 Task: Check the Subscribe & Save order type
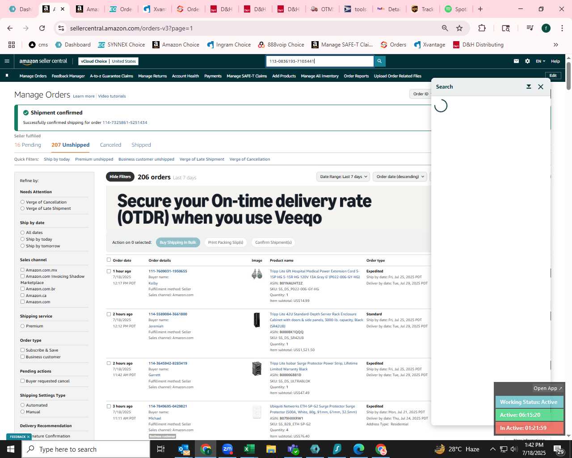[x=22, y=350]
